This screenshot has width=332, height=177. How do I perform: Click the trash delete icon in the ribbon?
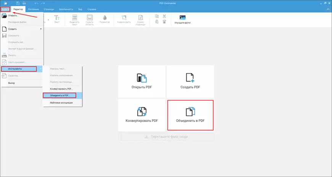click(x=164, y=22)
